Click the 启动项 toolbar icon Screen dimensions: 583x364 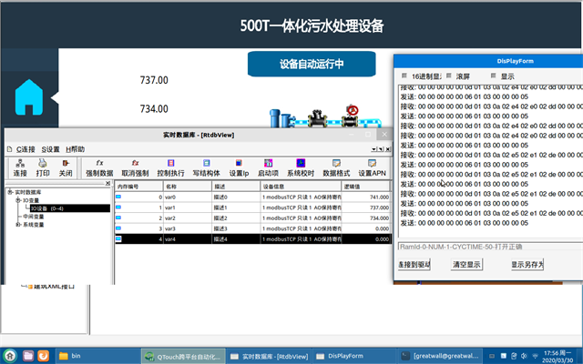tap(268, 163)
